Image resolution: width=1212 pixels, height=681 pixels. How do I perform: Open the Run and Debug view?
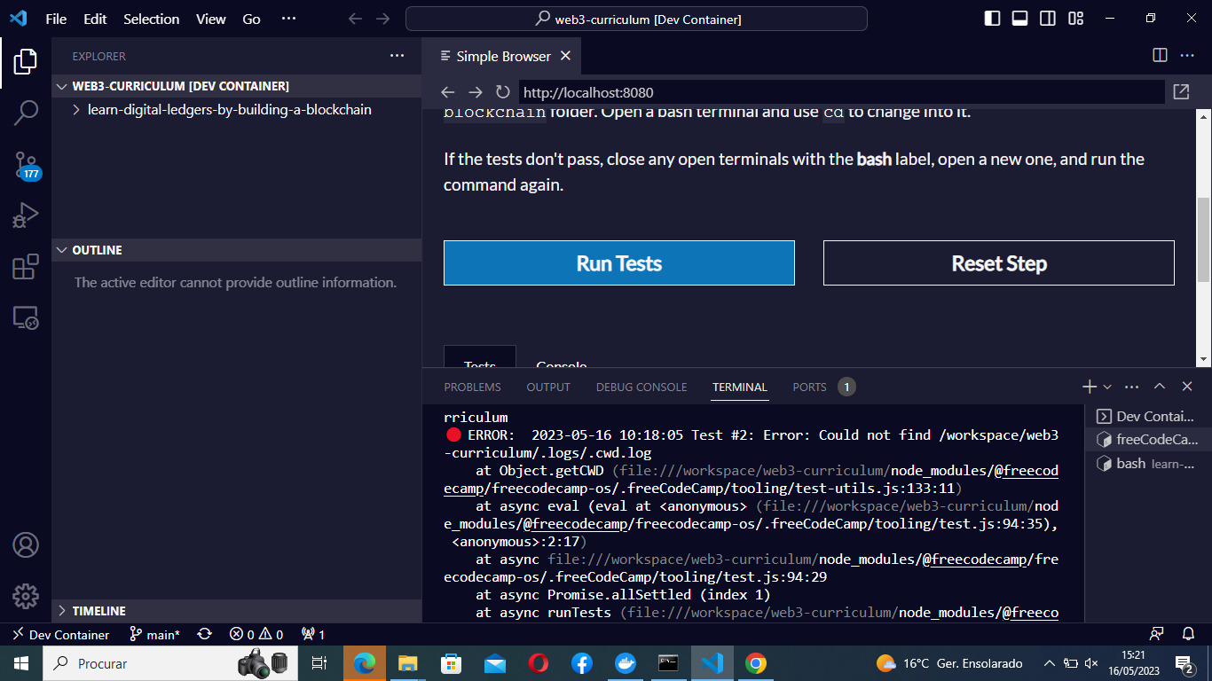26,215
